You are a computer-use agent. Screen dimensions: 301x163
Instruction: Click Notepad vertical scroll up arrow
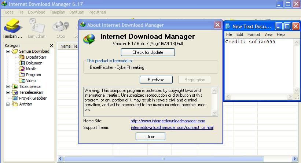point(296,42)
